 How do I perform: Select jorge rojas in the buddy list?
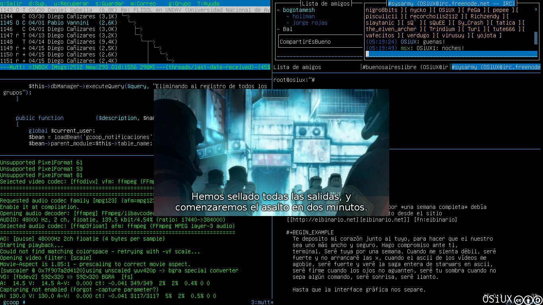click(x=310, y=23)
